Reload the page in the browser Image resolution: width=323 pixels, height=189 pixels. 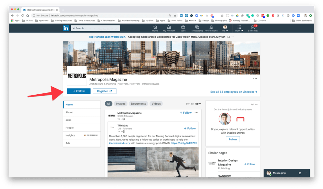23,15
